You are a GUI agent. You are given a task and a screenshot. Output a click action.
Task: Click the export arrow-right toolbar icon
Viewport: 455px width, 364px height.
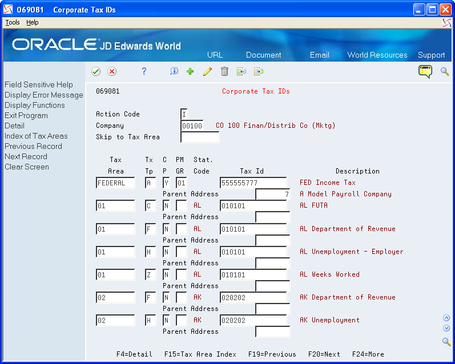click(259, 71)
